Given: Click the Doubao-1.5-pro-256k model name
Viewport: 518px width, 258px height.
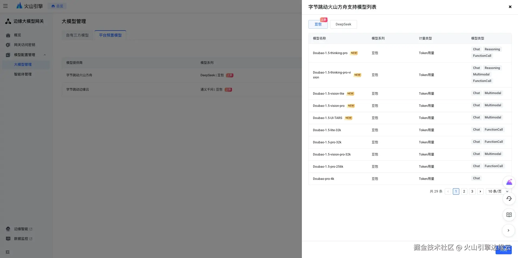Looking at the screenshot, I should [x=328, y=167].
